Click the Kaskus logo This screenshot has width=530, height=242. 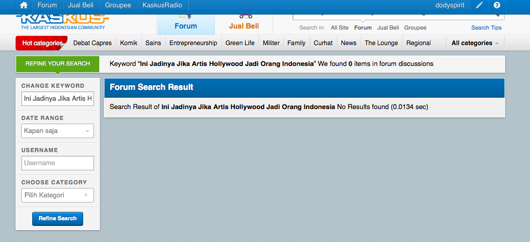62,22
